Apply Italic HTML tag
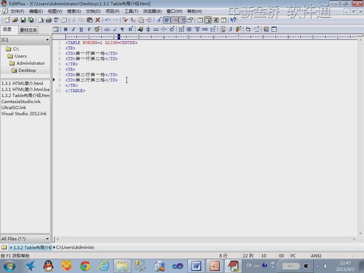 (73, 30)
